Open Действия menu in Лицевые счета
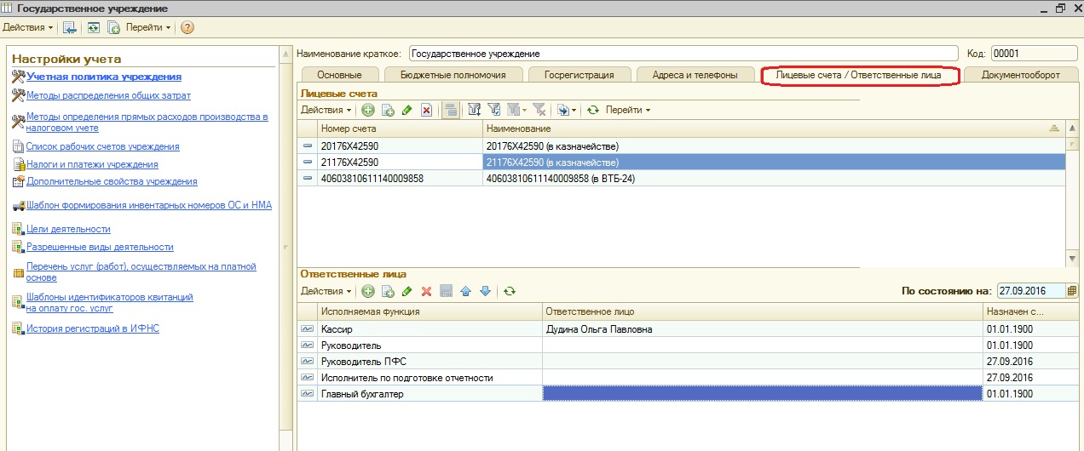Screen dimensions: 1084x451 click(326, 110)
